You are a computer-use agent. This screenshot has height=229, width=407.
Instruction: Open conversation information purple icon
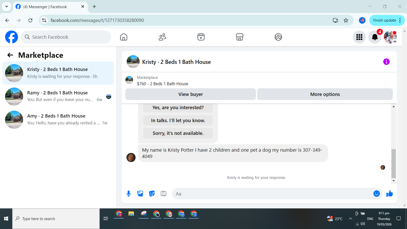pos(386,62)
